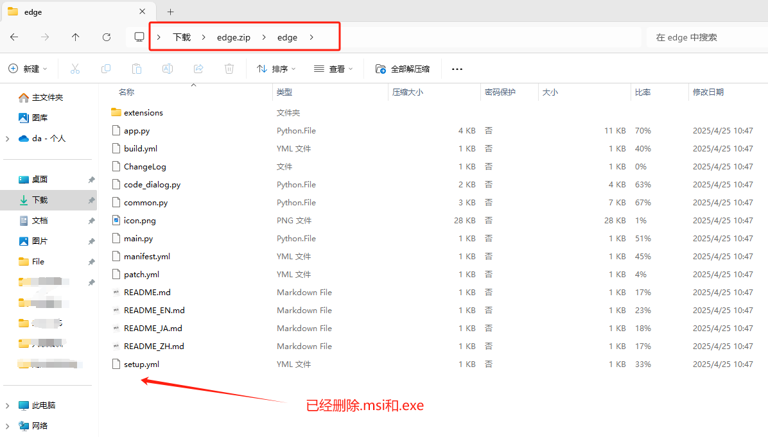768x437 pixels.
Task: Select the setup.yml file
Action: (x=141, y=364)
